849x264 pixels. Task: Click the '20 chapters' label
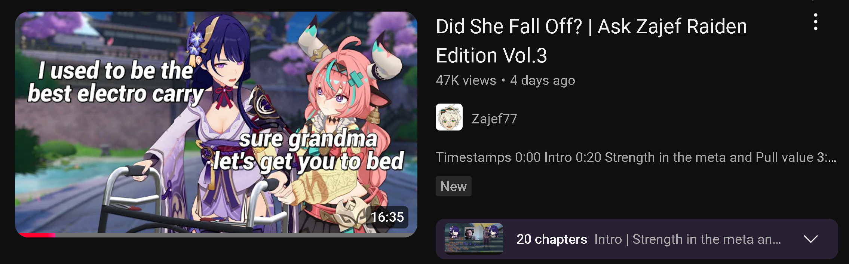(552, 239)
